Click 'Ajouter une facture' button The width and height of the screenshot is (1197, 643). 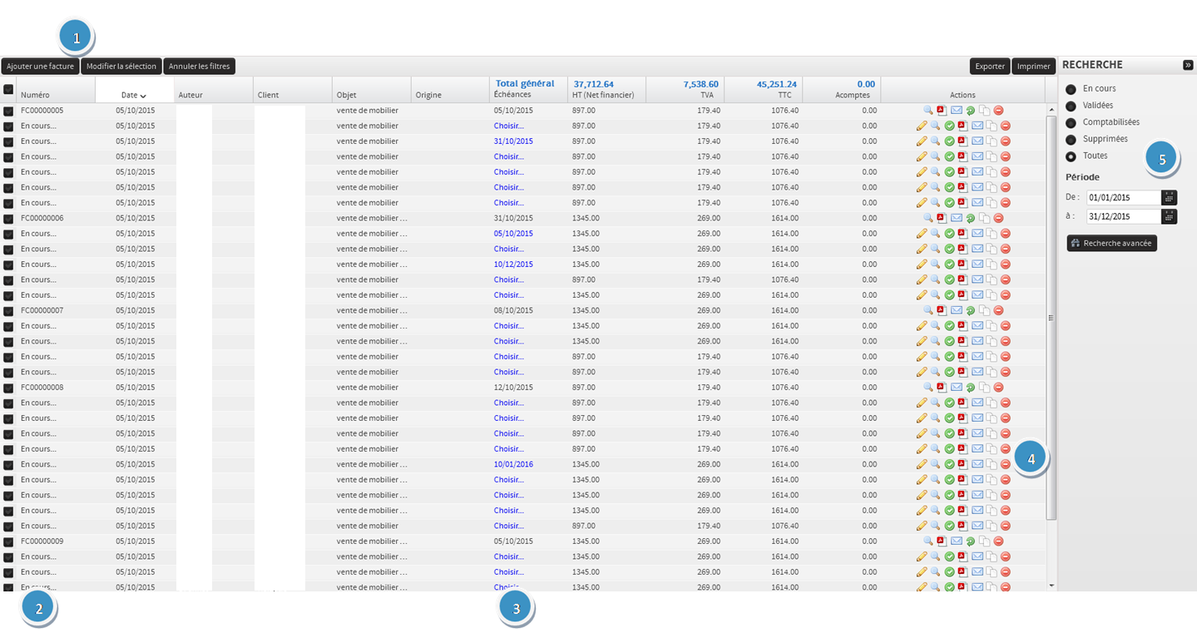(x=40, y=67)
